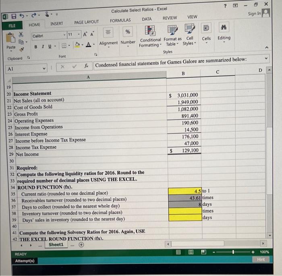Toggle Underline formatting
Viewport: 282px width, 276px height.
point(50,46)
